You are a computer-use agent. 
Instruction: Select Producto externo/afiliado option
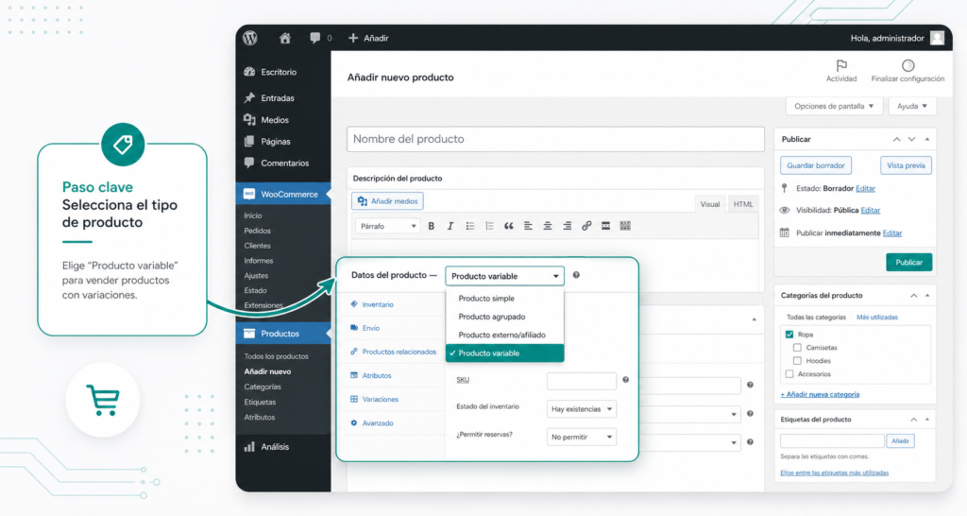pyautogui.click(x=504, y=335)
